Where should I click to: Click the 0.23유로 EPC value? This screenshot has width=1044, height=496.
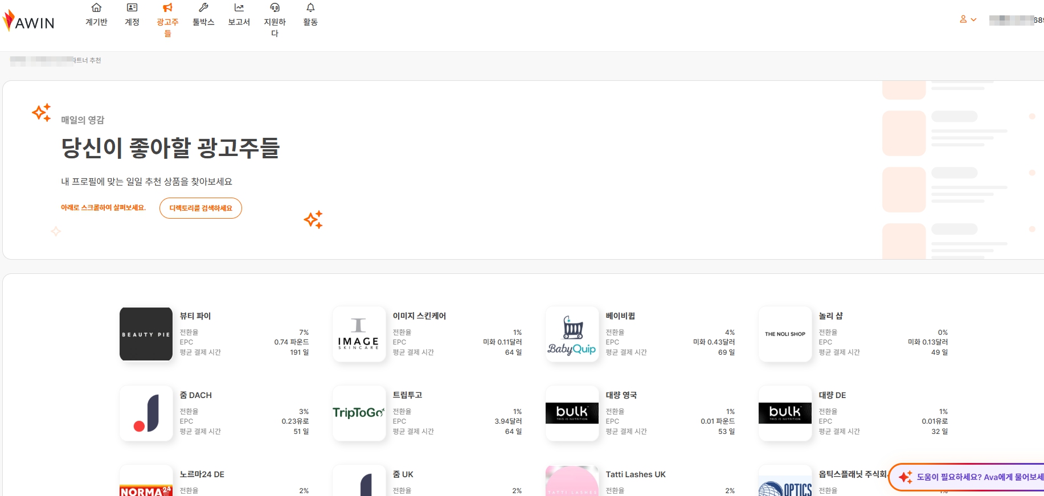click(x=295, y=421)
